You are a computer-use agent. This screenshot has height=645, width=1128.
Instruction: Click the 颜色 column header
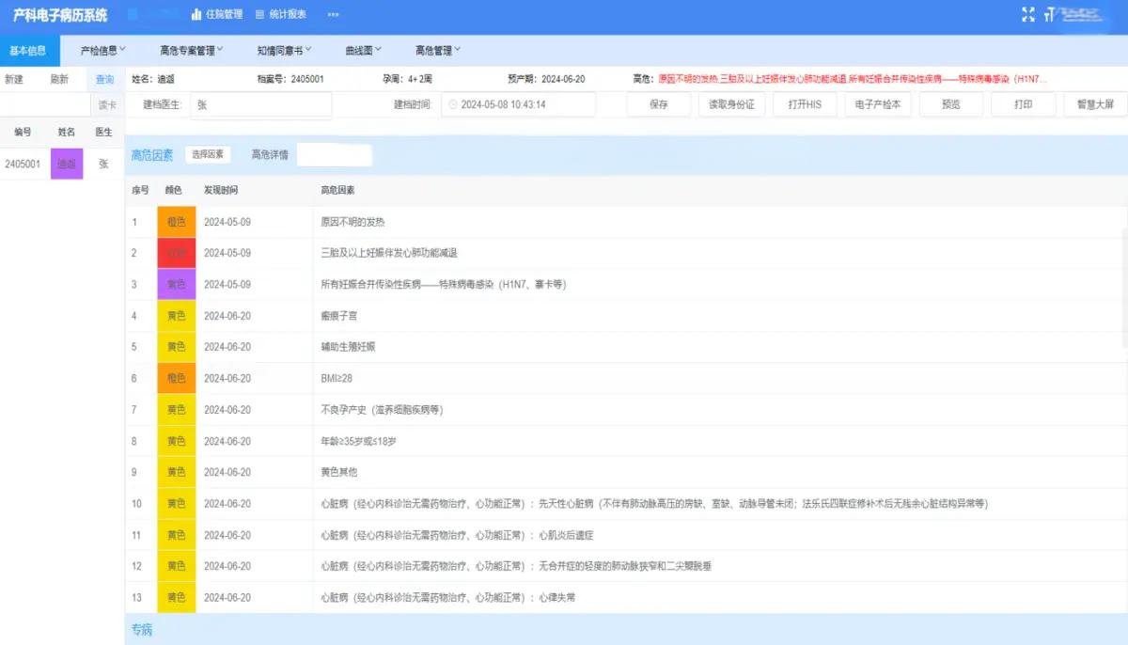click(x=174, y=191)
